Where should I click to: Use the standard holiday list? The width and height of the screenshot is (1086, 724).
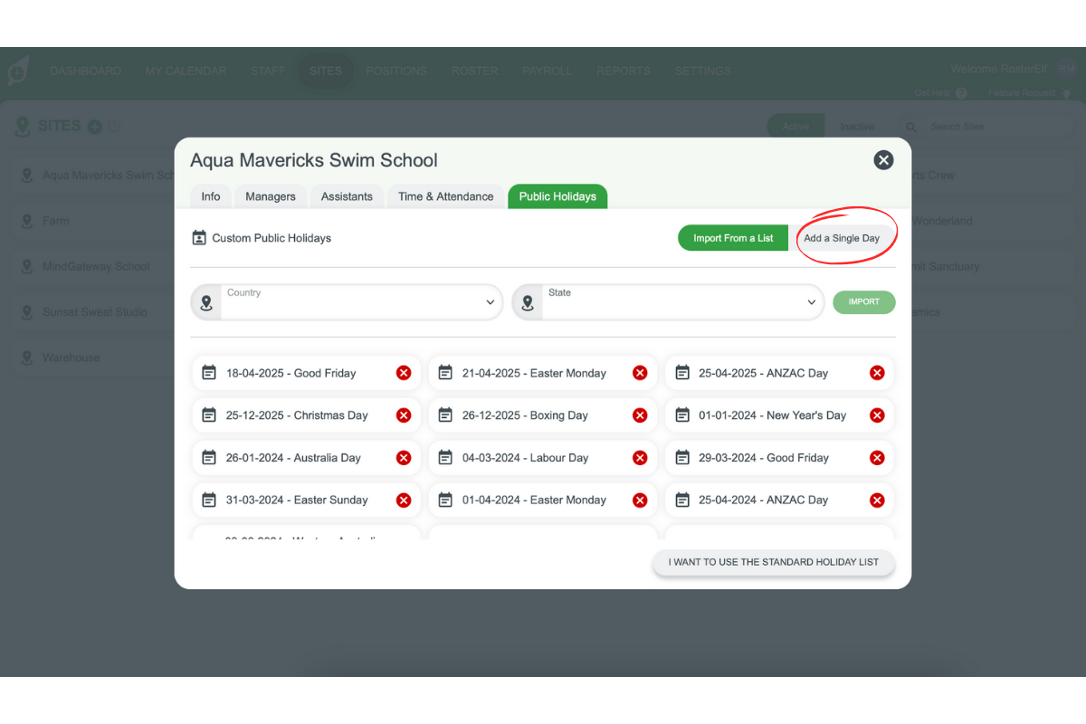773,562
